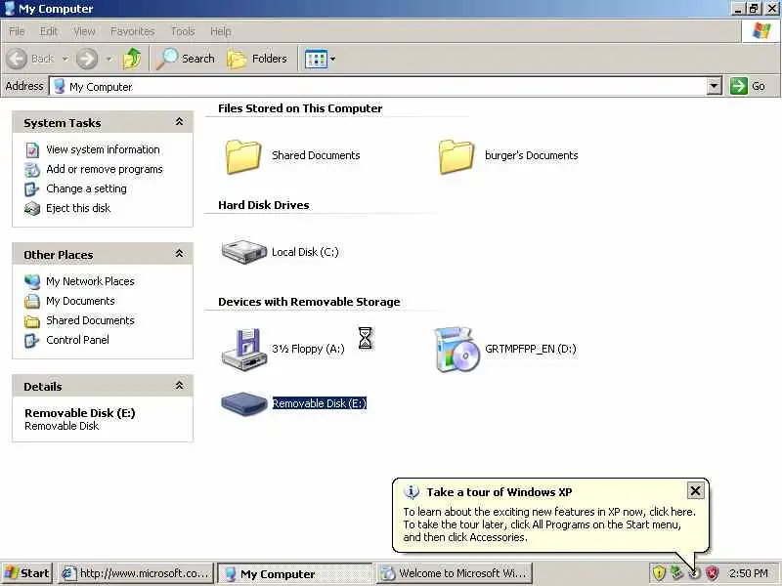Open the Views dropdown arrow

point(333,60)
